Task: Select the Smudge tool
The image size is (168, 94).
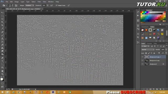Action: tap(2, 51)
